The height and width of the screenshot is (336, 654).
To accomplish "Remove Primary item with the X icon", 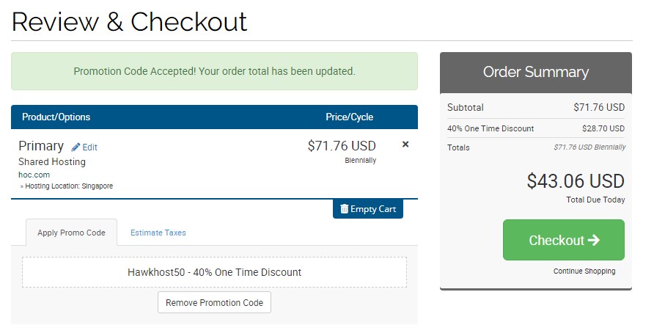I will tap(405, 145).
